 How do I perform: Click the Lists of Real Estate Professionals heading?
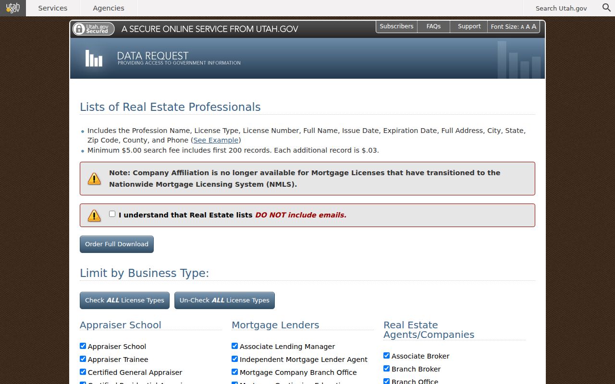pyautogui.click(x=170, y=107)
